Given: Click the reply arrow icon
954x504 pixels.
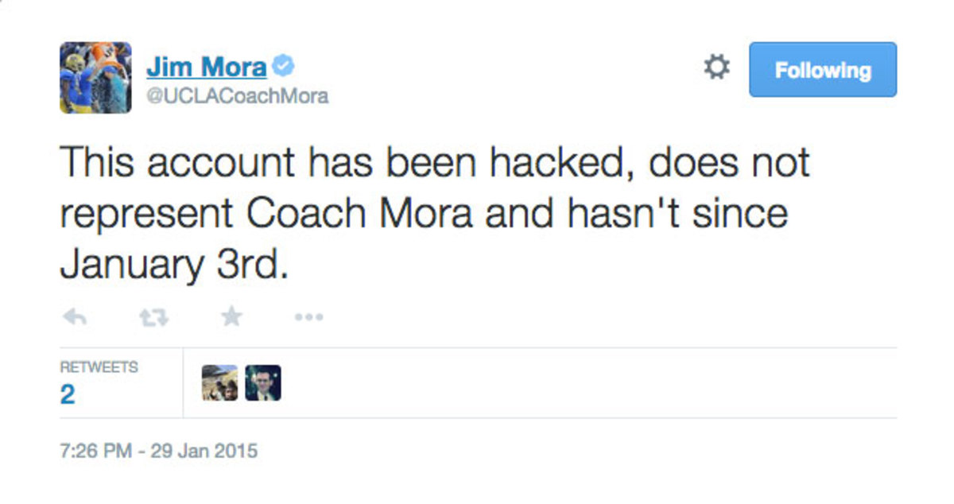Looking at the screenshot, I should coord(74,316).
